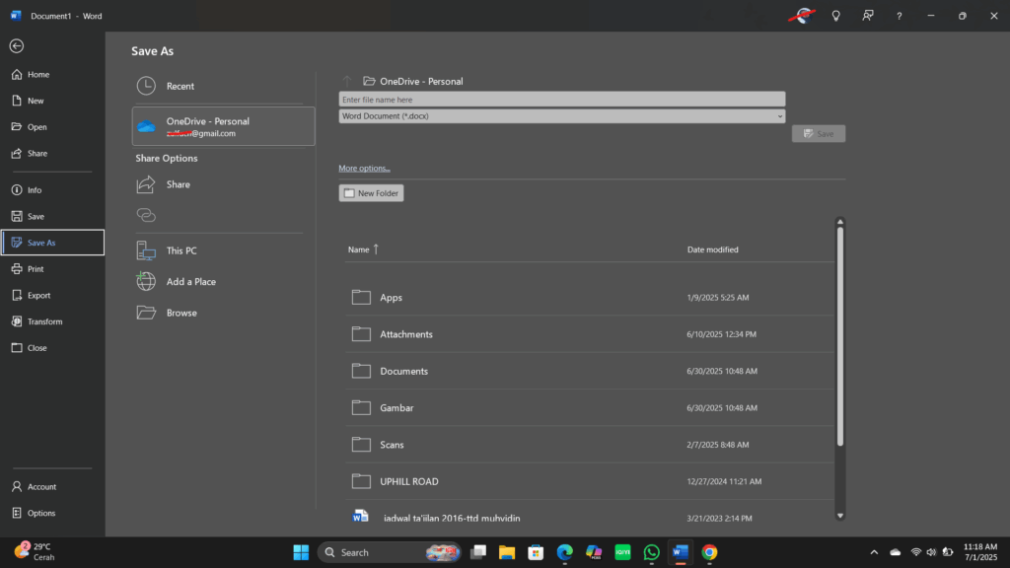Go back using the backstage back arrow

[17, 45]
